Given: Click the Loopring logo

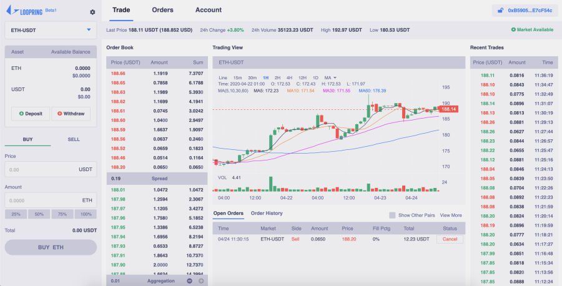Looking at the screenshot, I should [24, 11].
